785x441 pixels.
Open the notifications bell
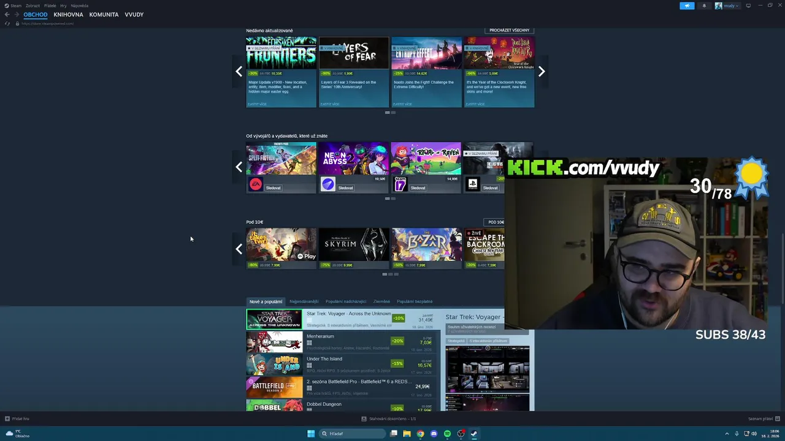pos(704,6)
